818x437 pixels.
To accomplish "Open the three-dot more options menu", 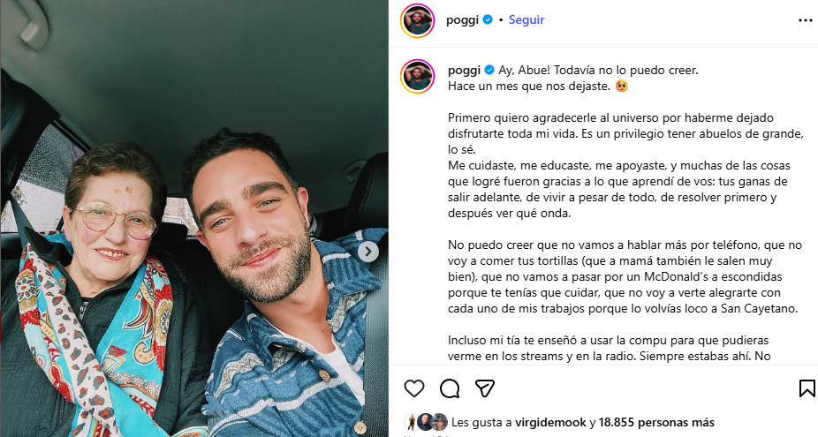I will (x=806, y=20).
